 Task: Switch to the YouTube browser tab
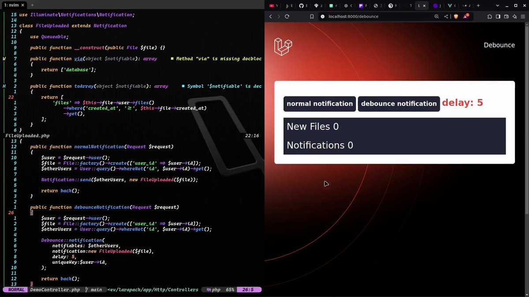tap(274, 6)
